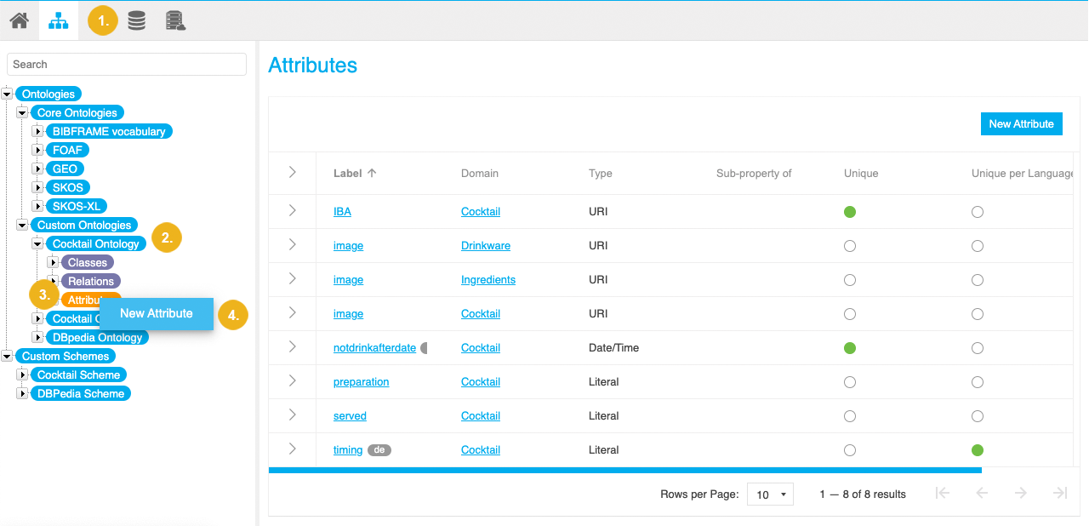The image size is (1089, 526).
Task: Choose New Attribute from context menu
Action: (156, 313)
